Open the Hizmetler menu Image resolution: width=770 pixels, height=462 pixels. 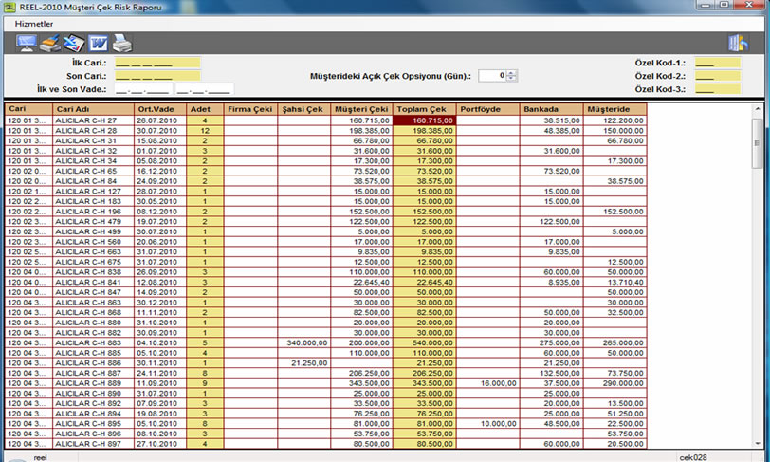34,24
